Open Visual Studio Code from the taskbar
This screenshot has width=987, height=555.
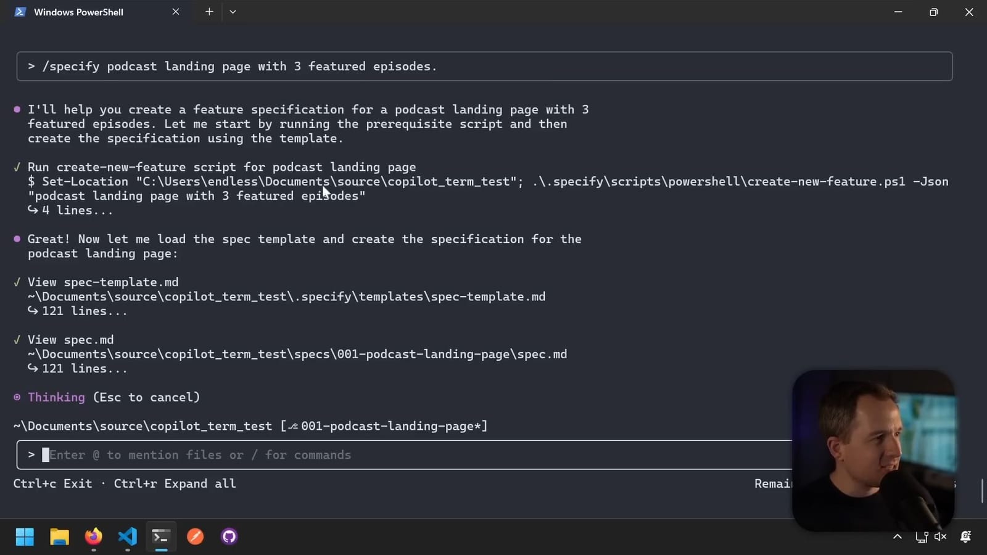tap(127, 536)
